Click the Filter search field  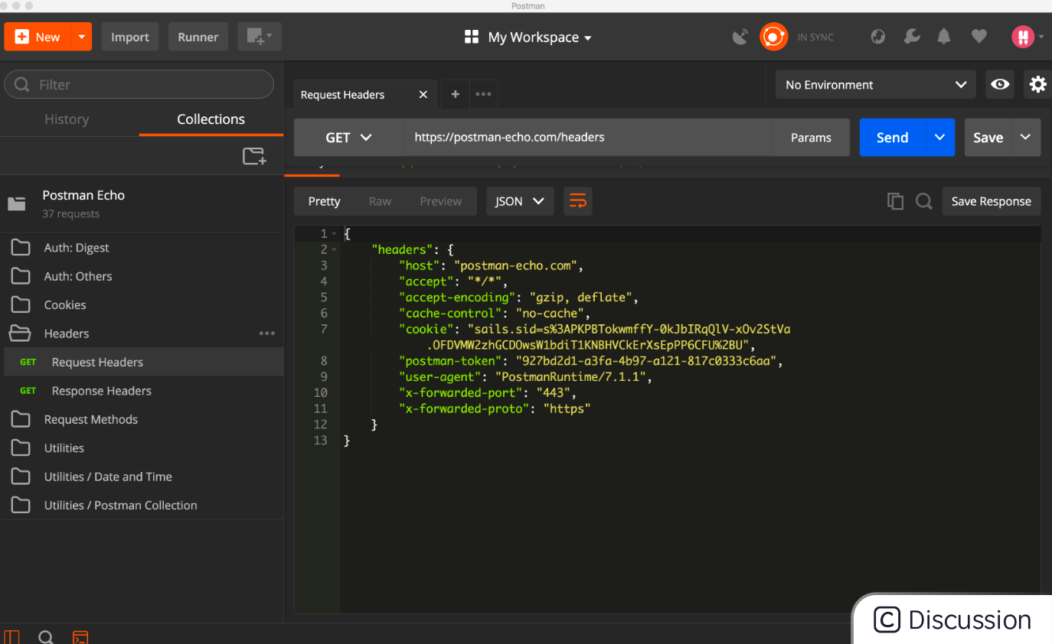pyautogui.click(x=139, y=84)
